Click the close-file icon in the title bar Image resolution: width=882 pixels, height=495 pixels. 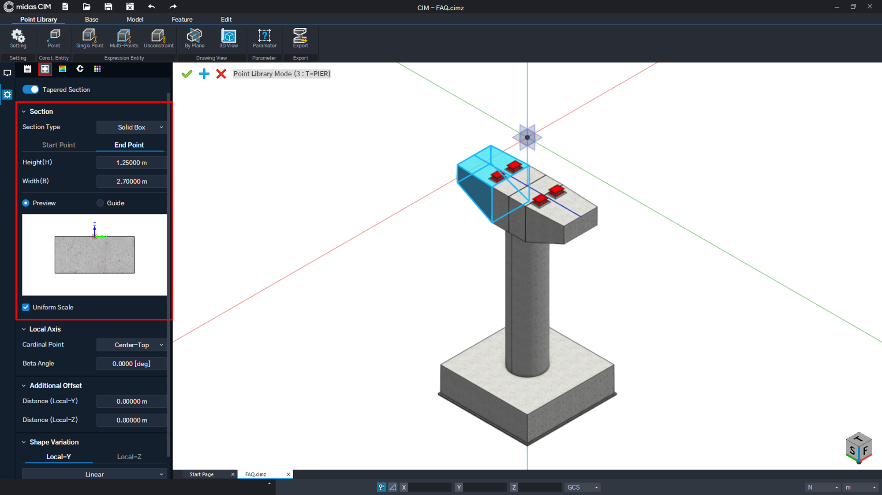[130, 7]
